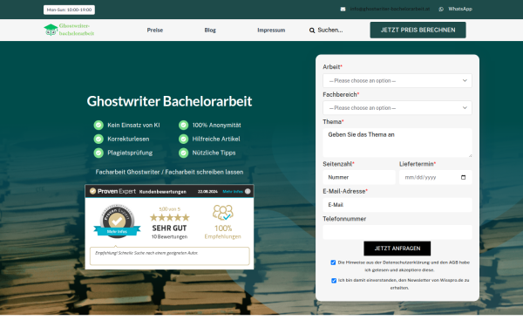Submit with the Jetzt anfragen button
The height and width of the screenshot is (327, 523).
[397, 249]
